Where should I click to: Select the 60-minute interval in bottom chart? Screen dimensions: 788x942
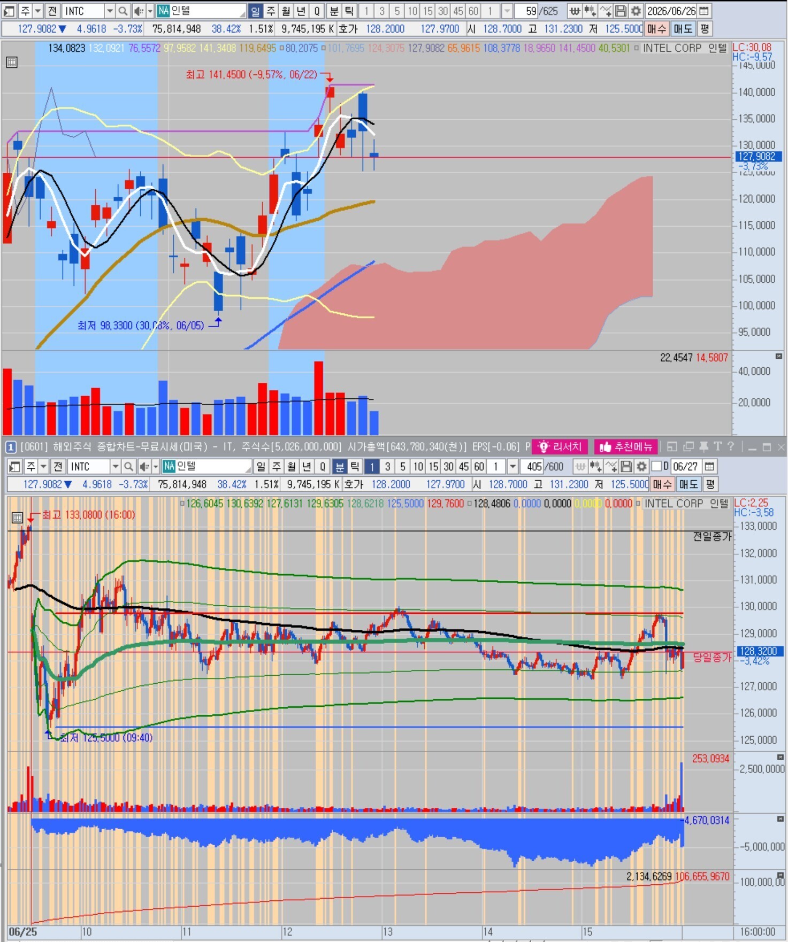pos(479,467)
